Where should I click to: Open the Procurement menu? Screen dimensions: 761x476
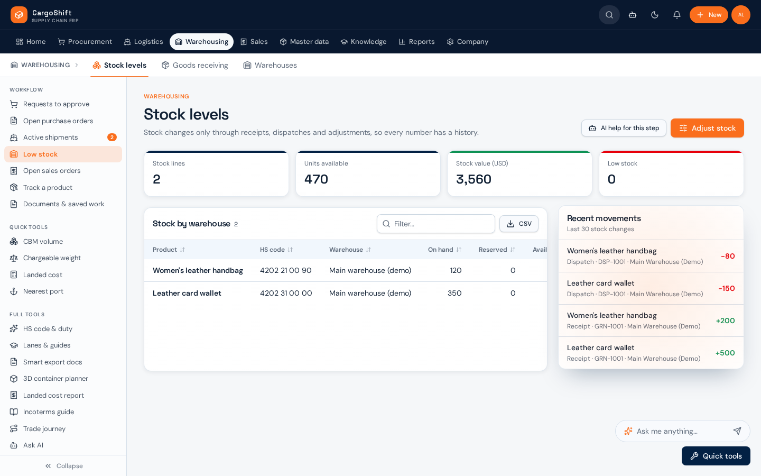pyautogui.click(x=85, y=42)
